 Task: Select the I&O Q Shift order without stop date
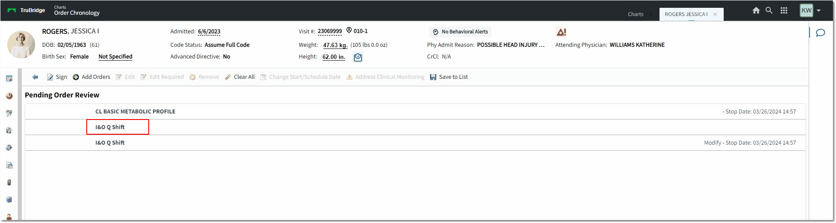coord(415,127)
